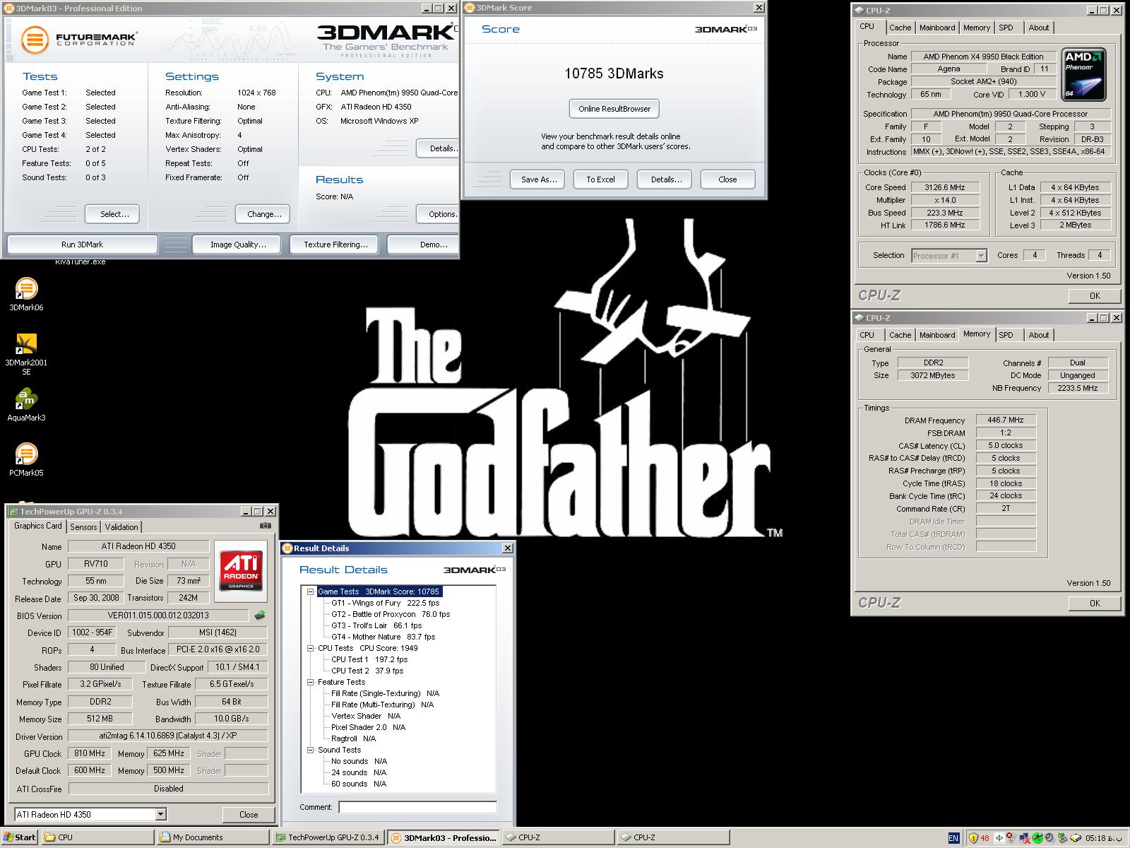This screenshot has height=848, width=1130.
Task: Click the GPU-Z screenshot camera icon
Action: click(x=265, y=526)
